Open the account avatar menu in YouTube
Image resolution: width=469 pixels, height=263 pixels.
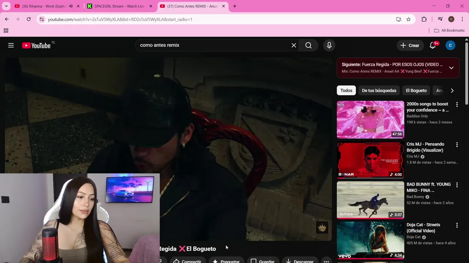tap(450, 45)
